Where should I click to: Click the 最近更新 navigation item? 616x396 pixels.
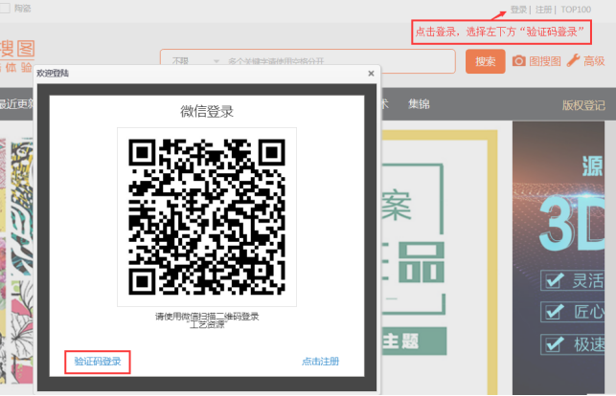click(16, 104)
